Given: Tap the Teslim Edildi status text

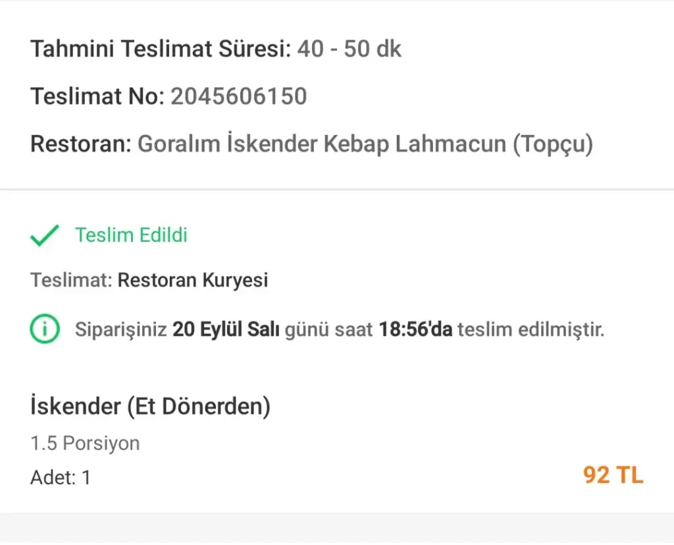Looking at the screenshot, I should (x=131, y=235).
